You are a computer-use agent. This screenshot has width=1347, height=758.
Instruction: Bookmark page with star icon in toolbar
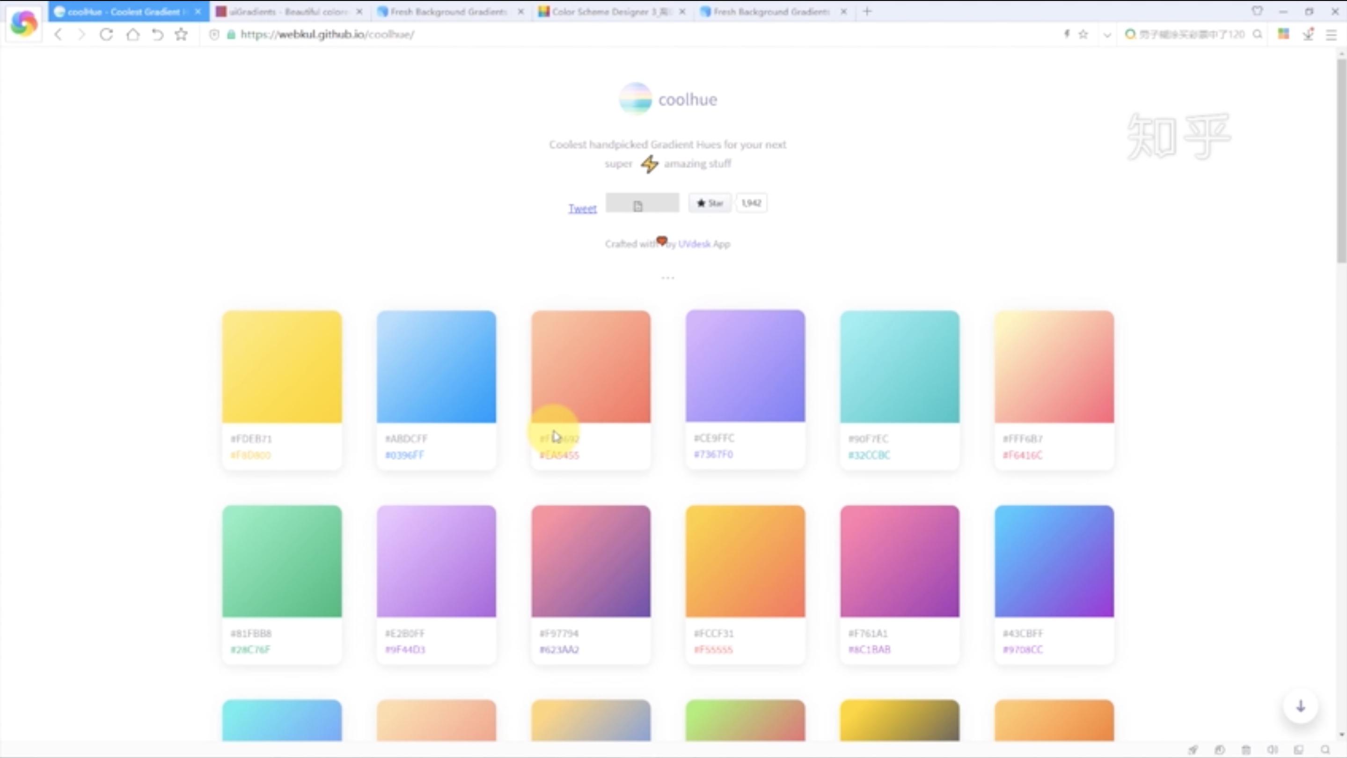point(181,35)
